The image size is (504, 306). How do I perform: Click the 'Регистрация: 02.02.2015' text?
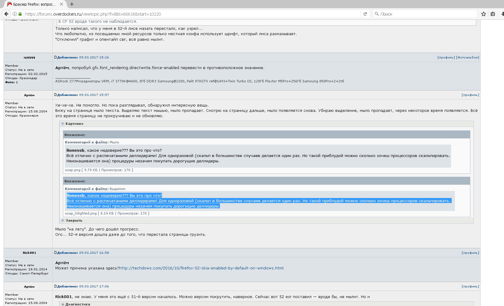26,74
